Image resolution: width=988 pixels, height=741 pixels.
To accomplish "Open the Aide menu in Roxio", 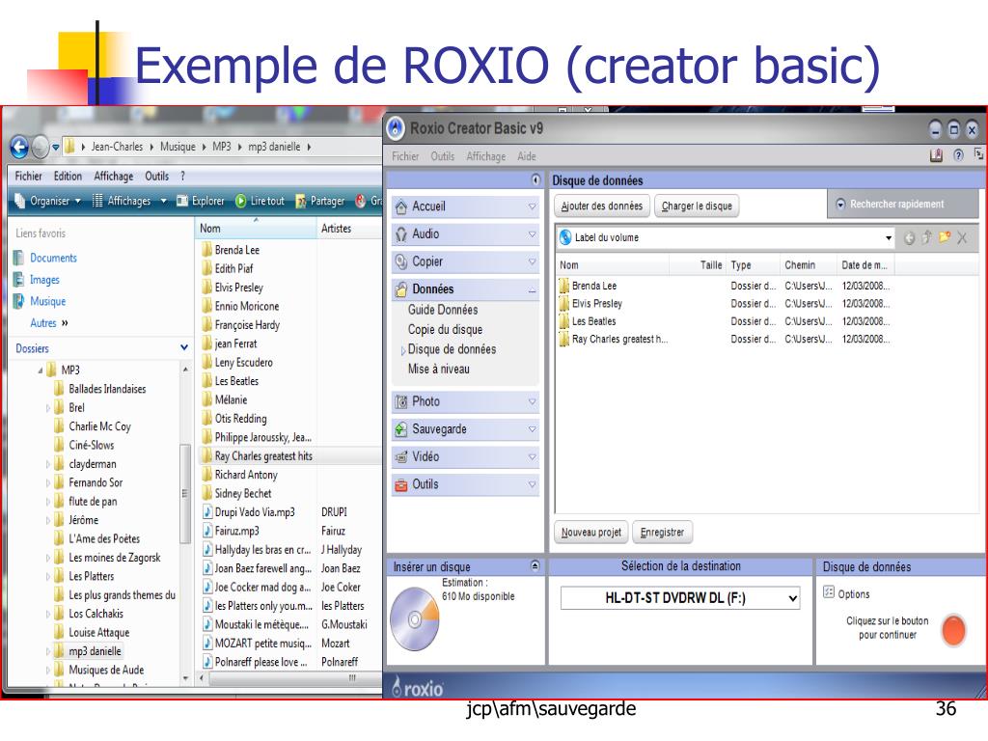I will tap(527, 156).
